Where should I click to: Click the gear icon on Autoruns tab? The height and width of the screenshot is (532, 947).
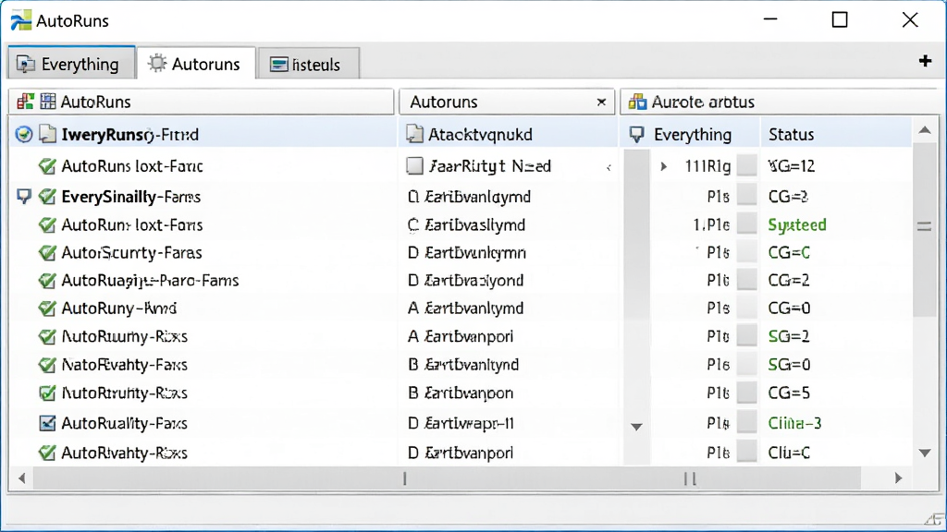pos(157,64)
